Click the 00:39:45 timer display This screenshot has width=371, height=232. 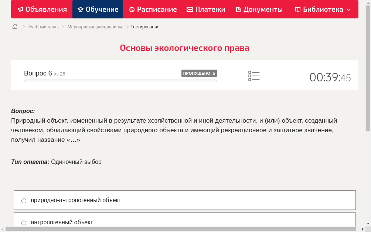330,77
